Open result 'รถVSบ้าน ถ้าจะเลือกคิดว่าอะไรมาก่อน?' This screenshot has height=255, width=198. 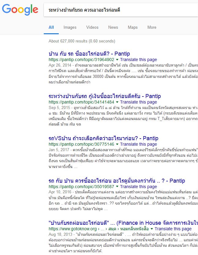pyautogui.click(x=103, y=138)
